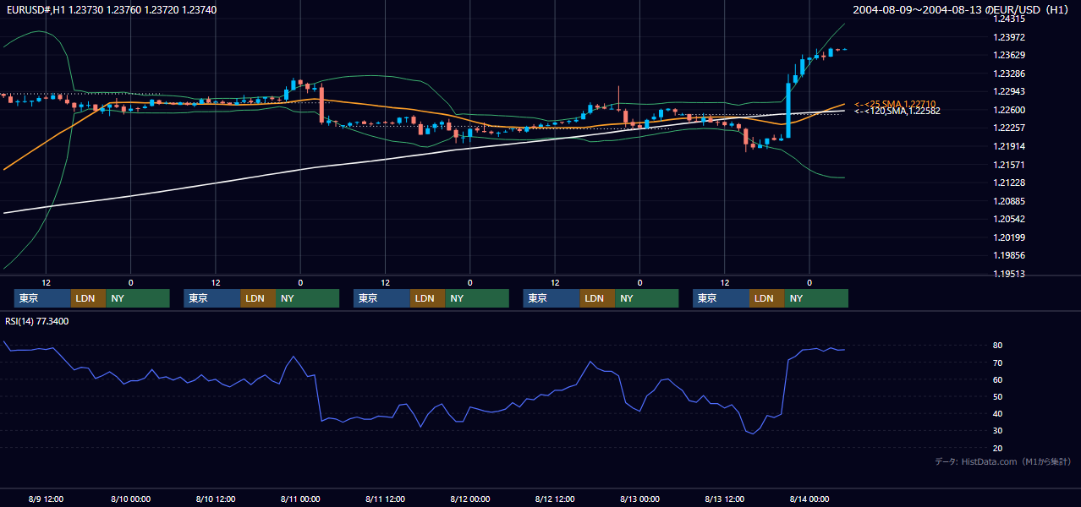This screenshot has height=507, width=1081.
Task: Click the 8/10 00:00 time axis label
Action: click(x=131, y=499)
